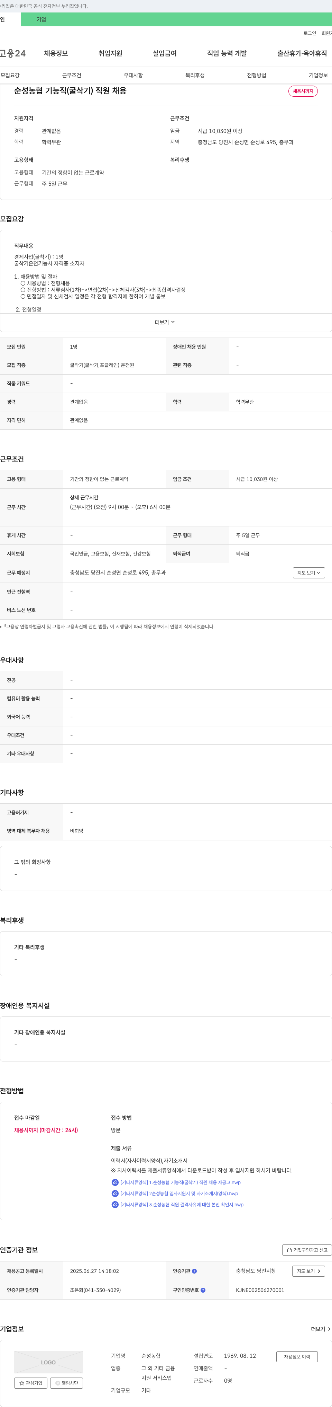Jump to 모집요강 section tab
332x1407 pixels.
pyautogui.click(x=10, y=76)
